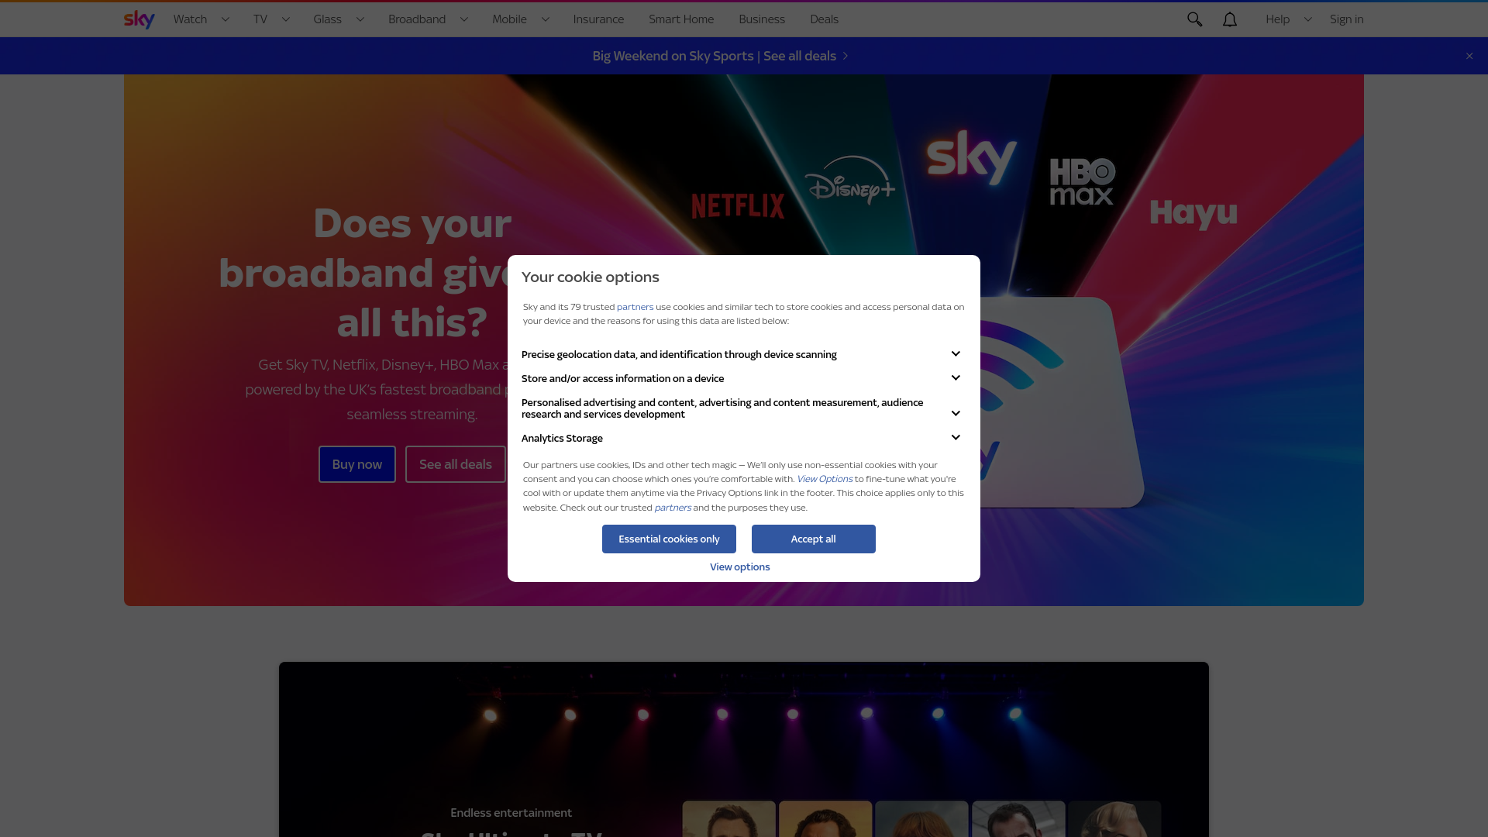1488x837 pixels.
Task: Open the Broadband nav item
Action: coord(417,19)
